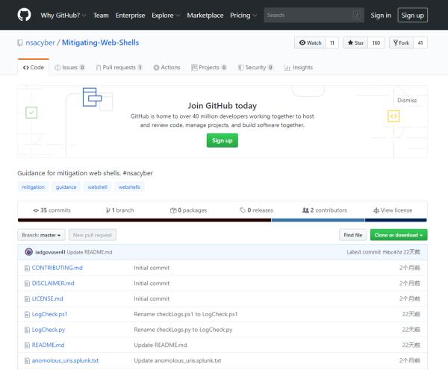Expand the Clone or download menu
The height and width of the screenshot is (370, 448).
click(399, 235)
